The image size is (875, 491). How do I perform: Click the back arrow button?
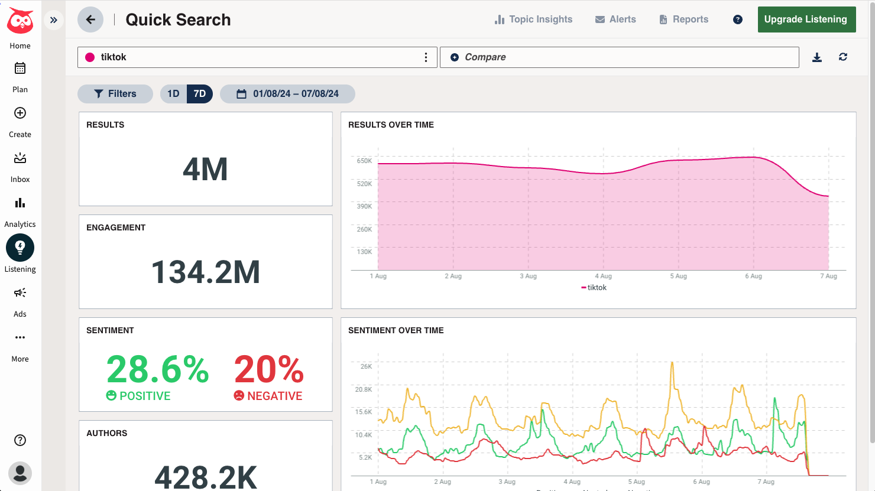pos(90,19)
